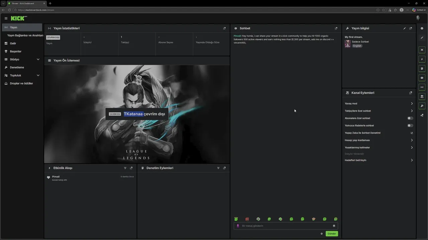This screenshot has height=240, width=428.
Task: Open Başarılar in the sidebar
Action: pyautogui.click(x=22, y=51)
